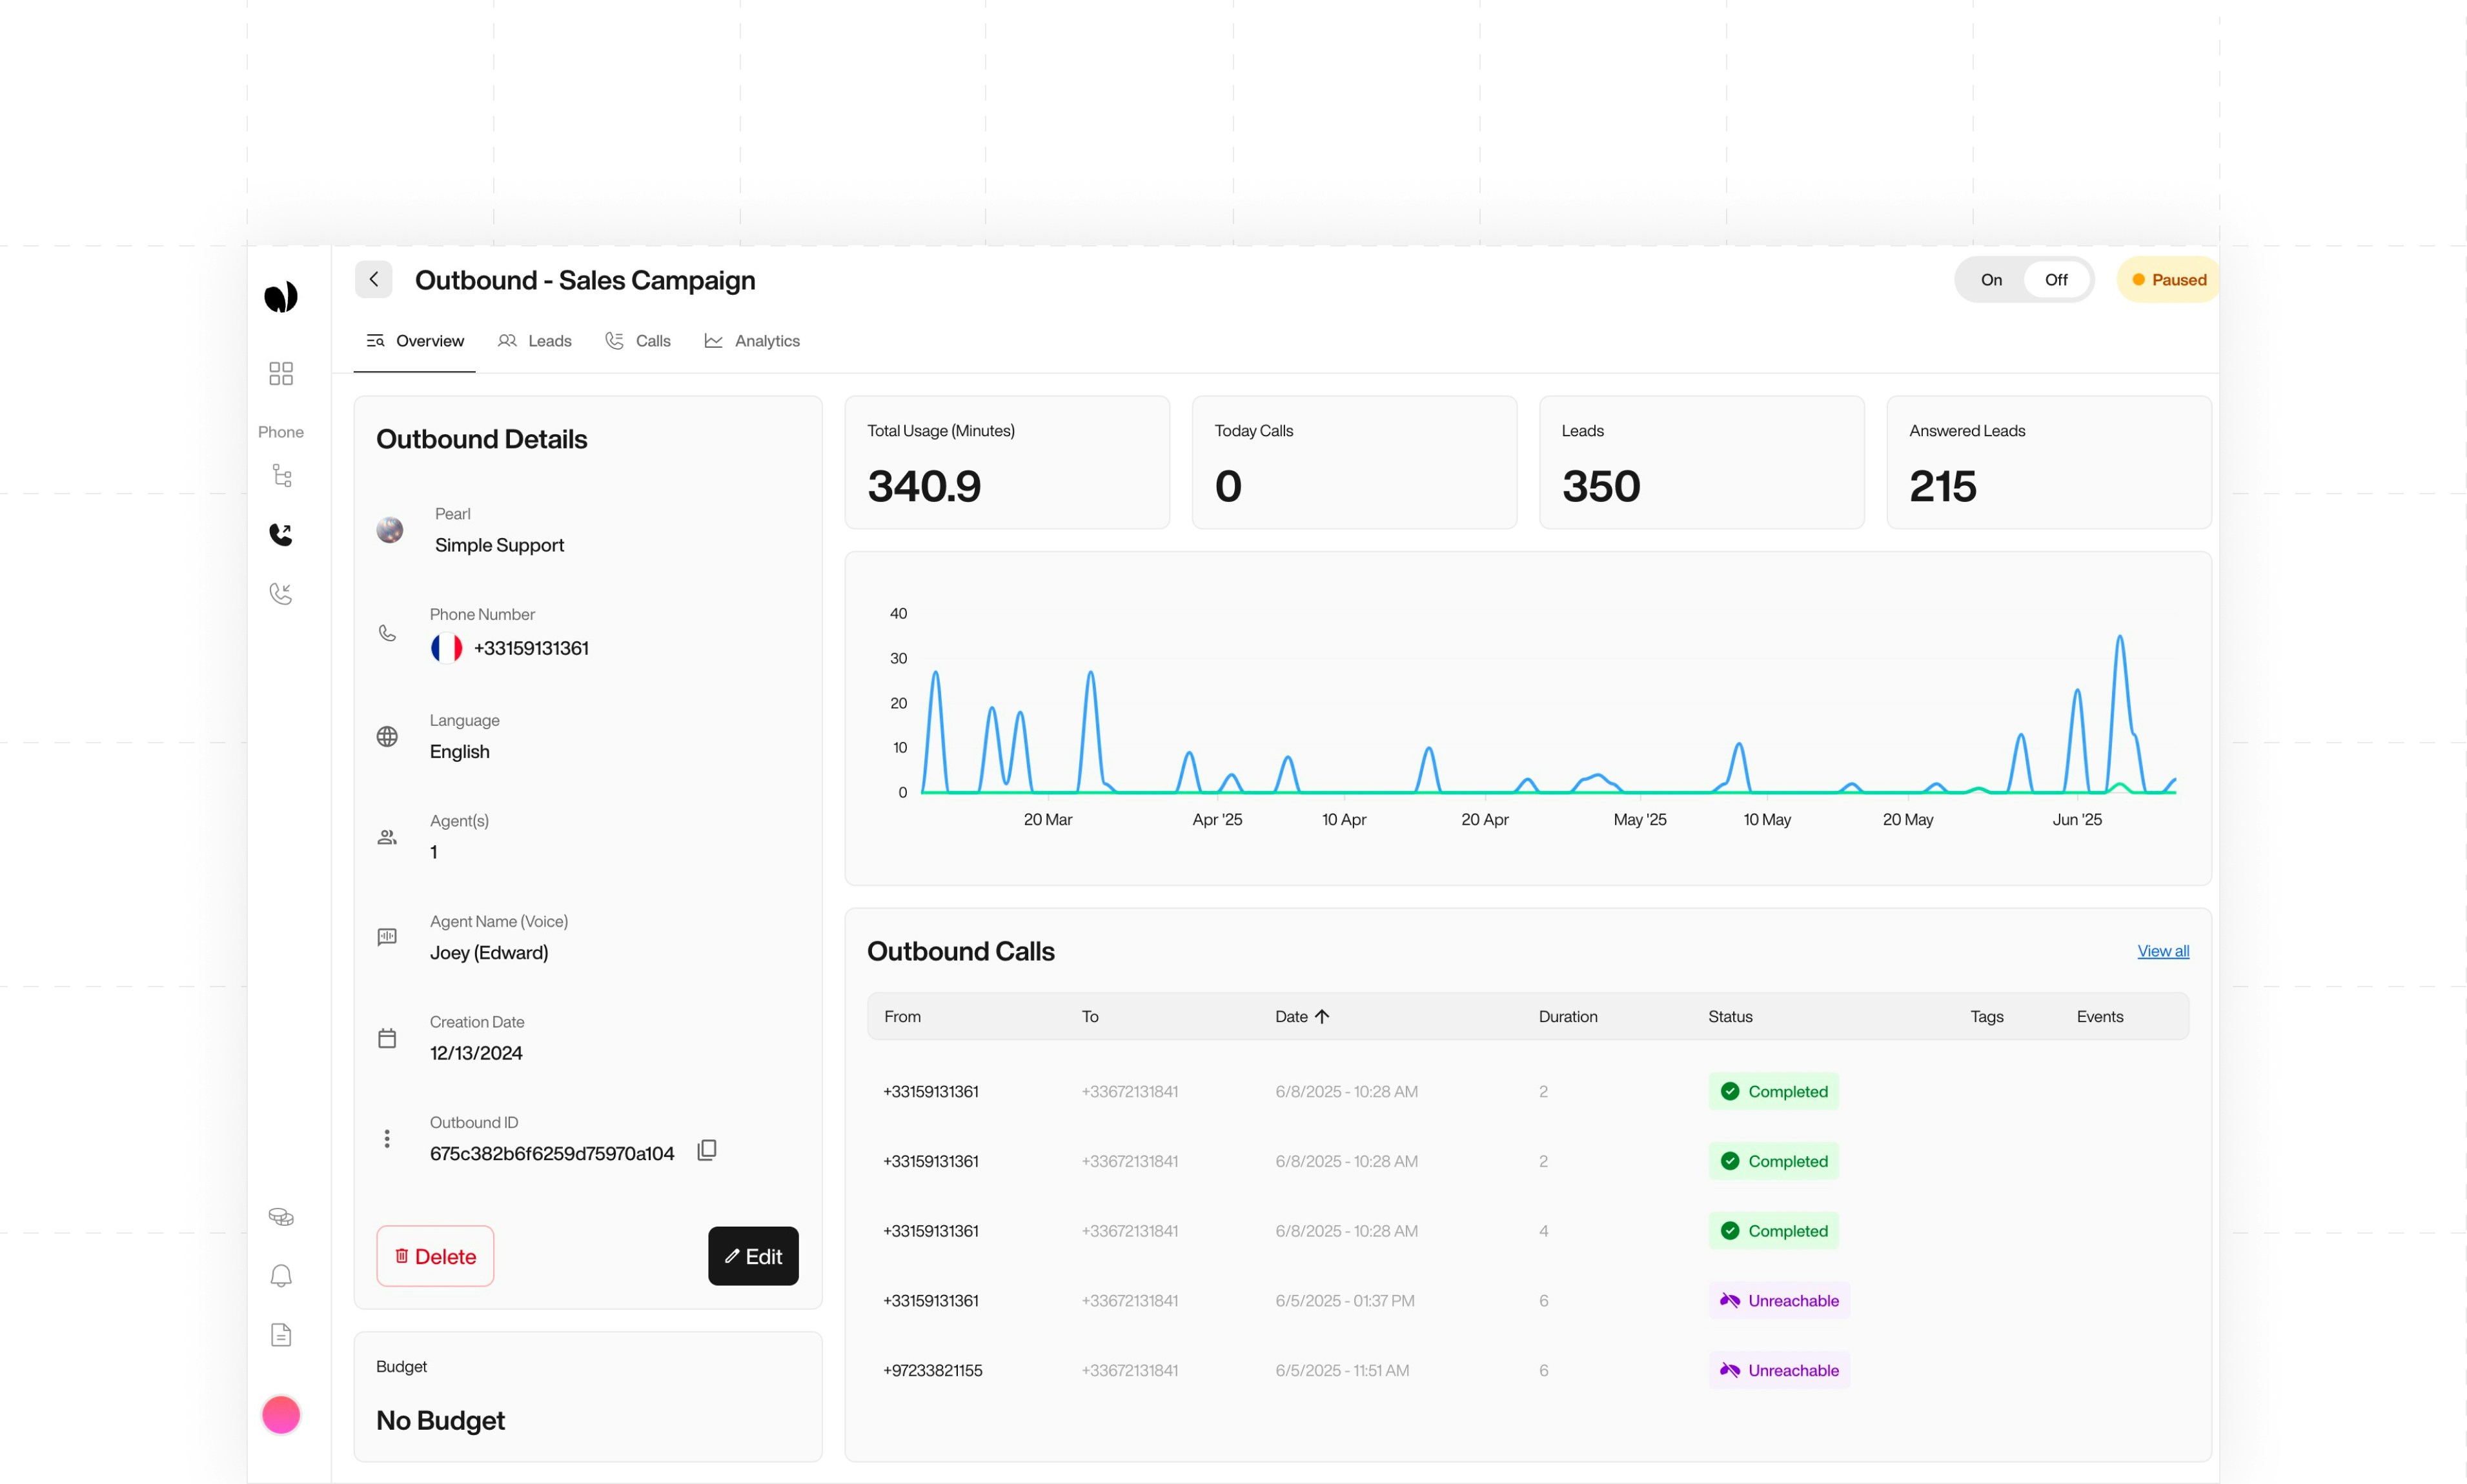Click the pink user avatar circle
The image size is (2467, 1484).
pyautogui.click(x=281, y=1414)
